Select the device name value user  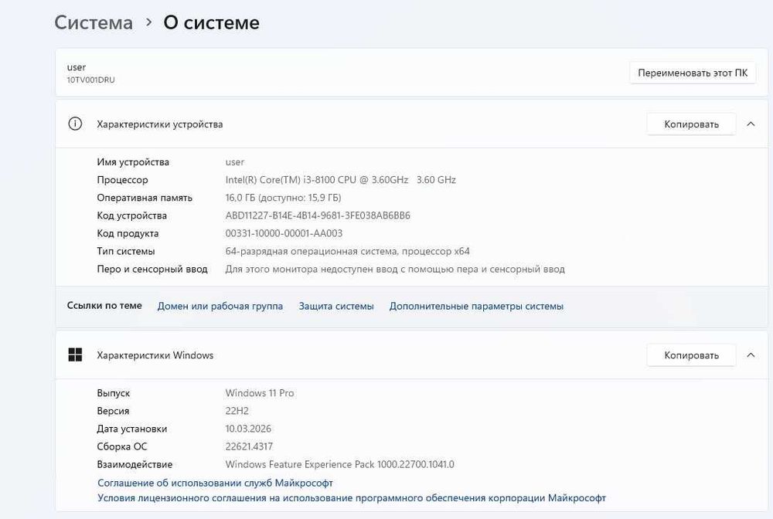coord(235,162)
